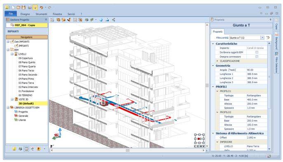This screenshot has width=283, height=162.
Task: Click the first grid layout icon in view toolbar
Action: pos(52,20)
